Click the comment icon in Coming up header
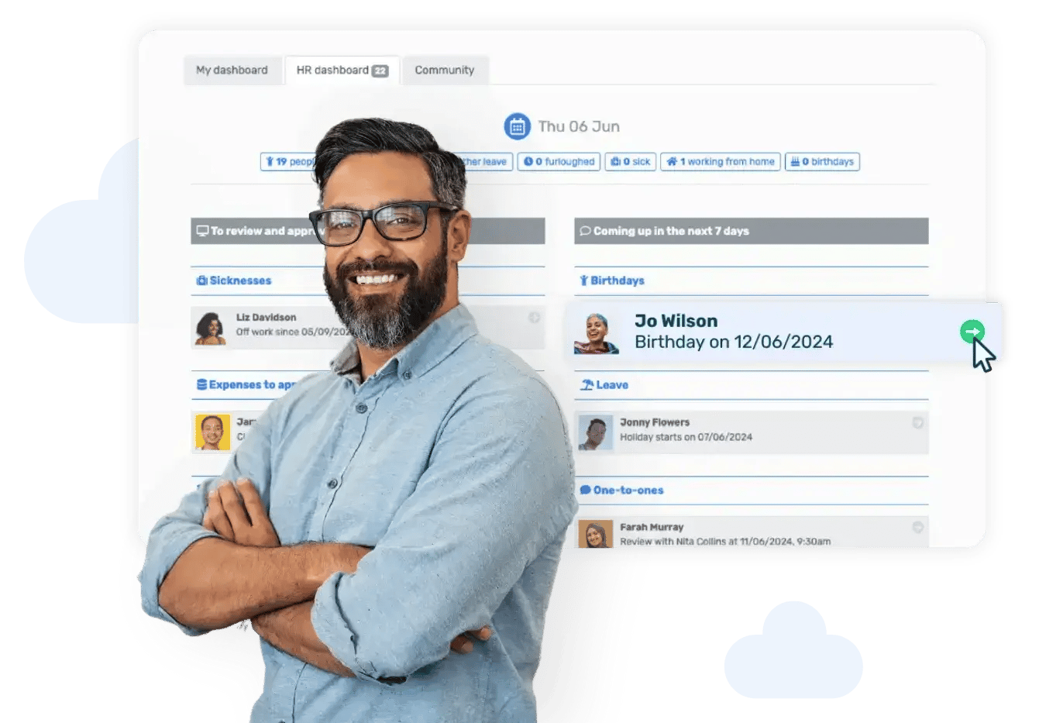Viewport: 1039px width, 723px height. click(x=586, y=231)
